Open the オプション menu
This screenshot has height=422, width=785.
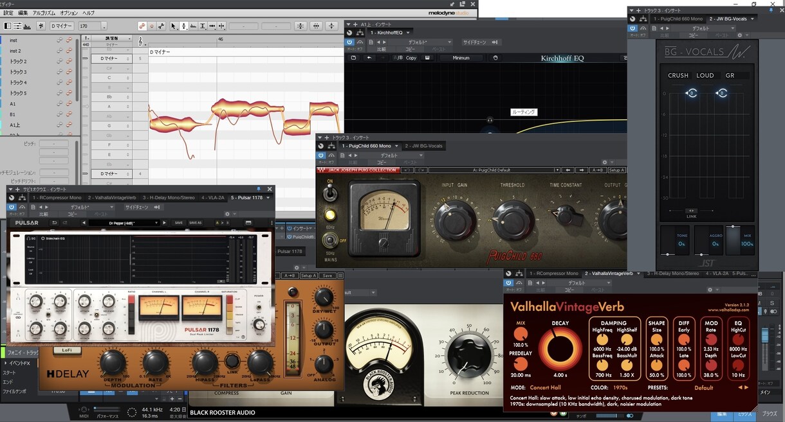tap(69, 13)
